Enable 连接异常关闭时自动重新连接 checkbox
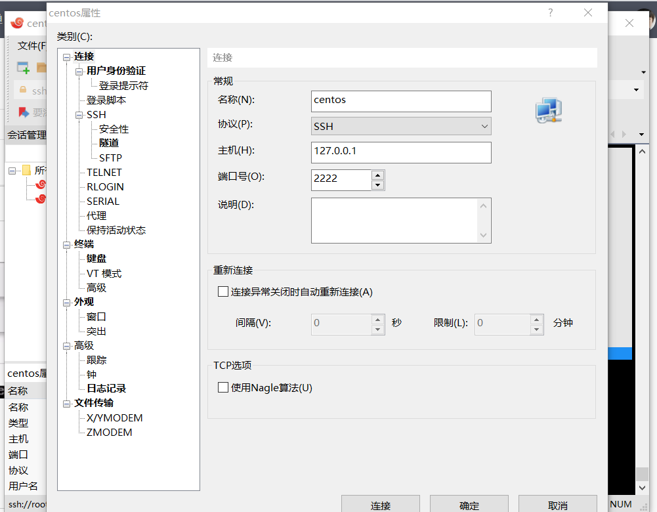Image resolution: width=657 pixels, height=512 pixels. (223, 291)
